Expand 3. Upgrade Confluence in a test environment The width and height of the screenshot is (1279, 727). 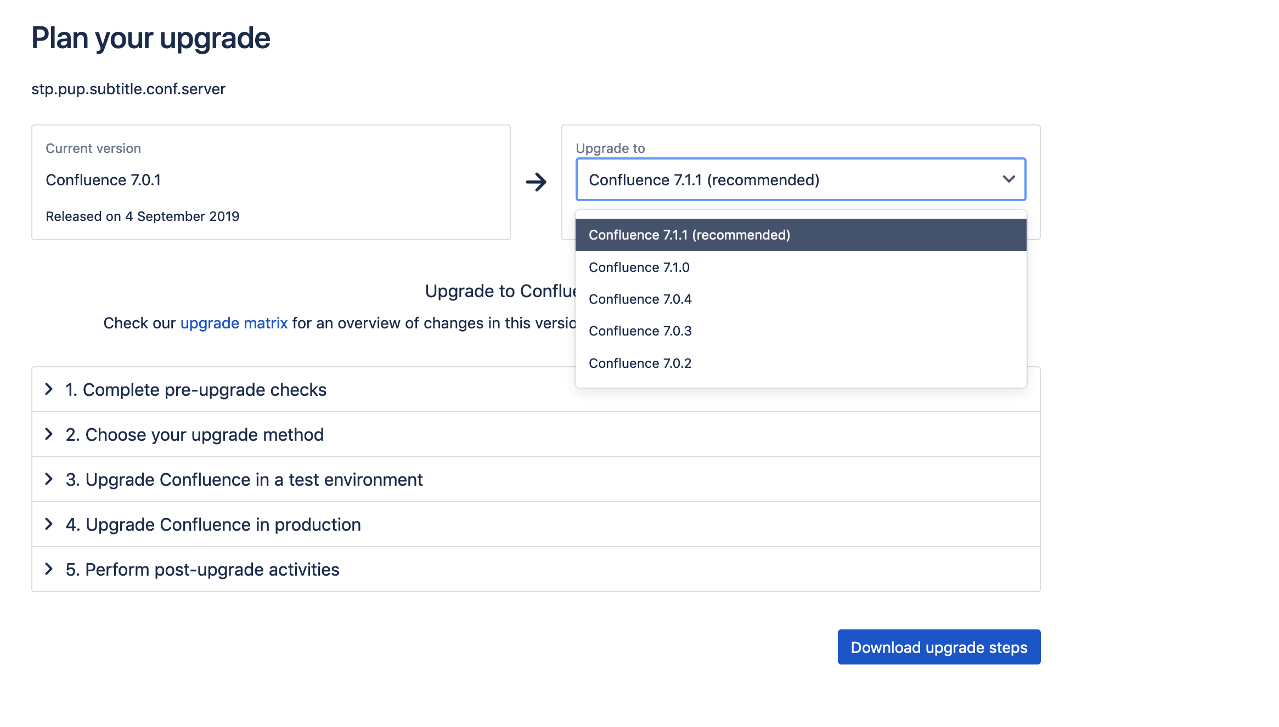tap(244, 479)
